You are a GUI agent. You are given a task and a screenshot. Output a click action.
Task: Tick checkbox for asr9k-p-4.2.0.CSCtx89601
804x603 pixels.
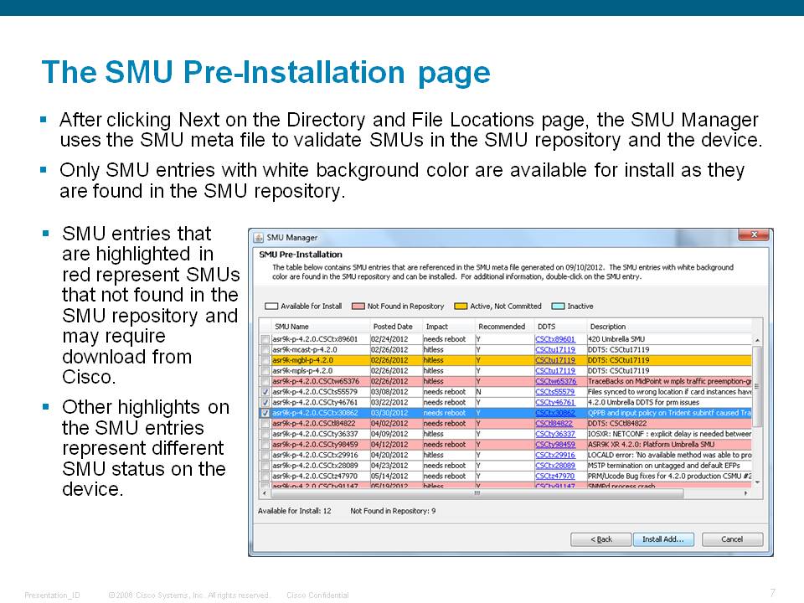point(265,339)
